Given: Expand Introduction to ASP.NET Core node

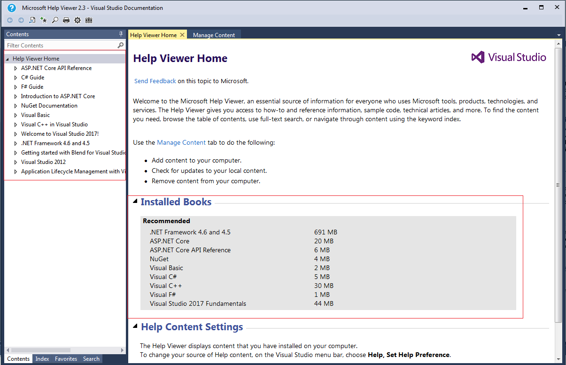Looking at the screenshot, I should [16, 96].
